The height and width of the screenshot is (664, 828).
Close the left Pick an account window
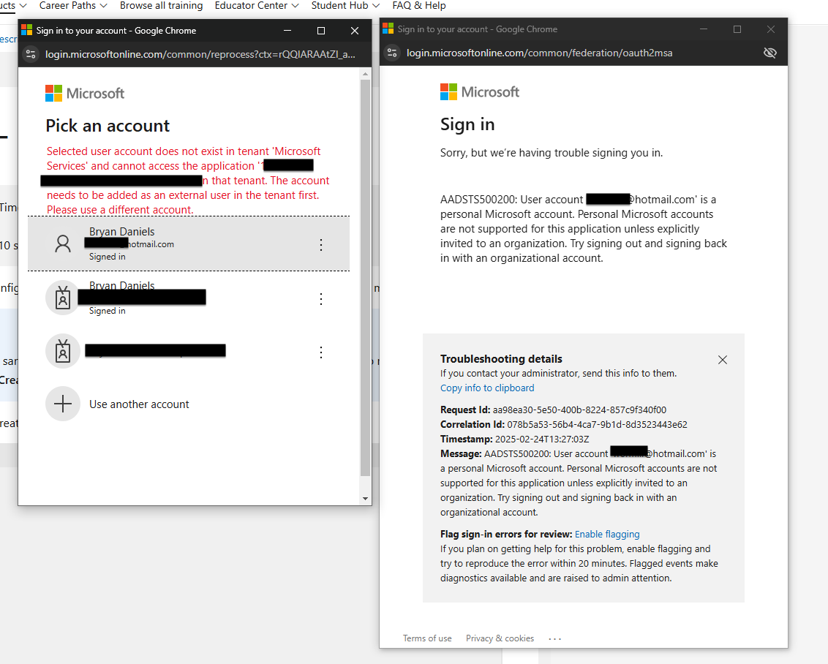click(x=355, y=31)
